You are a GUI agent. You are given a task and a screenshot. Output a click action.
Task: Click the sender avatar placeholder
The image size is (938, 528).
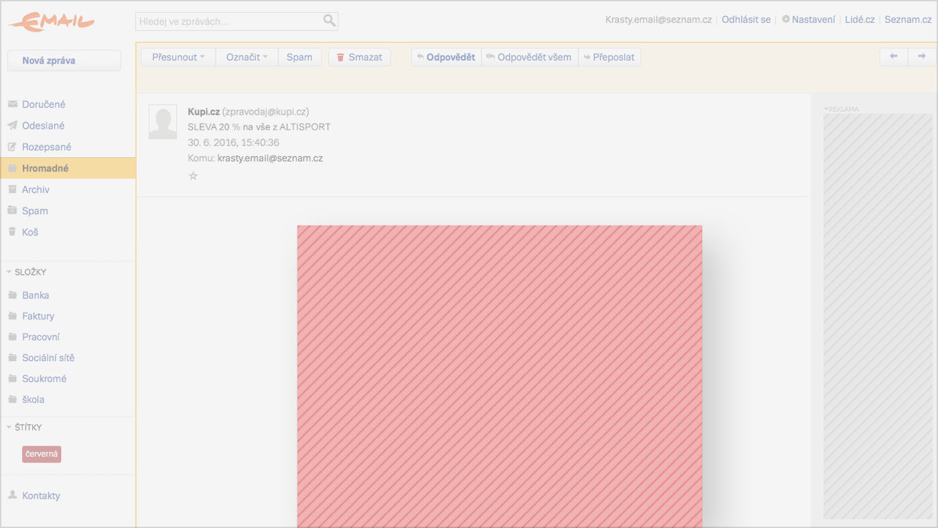(163, 122)
